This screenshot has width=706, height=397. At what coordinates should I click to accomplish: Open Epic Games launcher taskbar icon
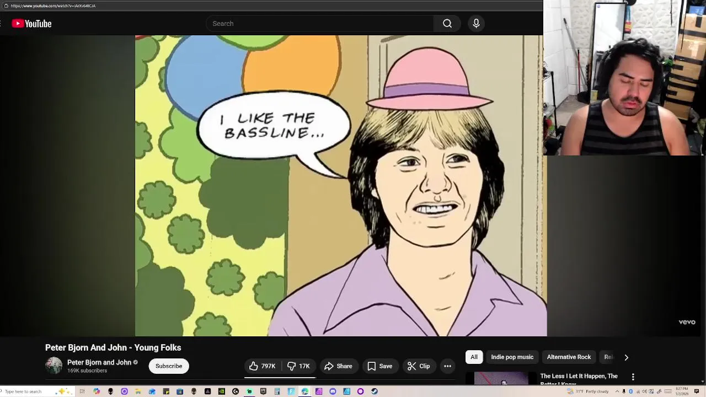(263, 391)
